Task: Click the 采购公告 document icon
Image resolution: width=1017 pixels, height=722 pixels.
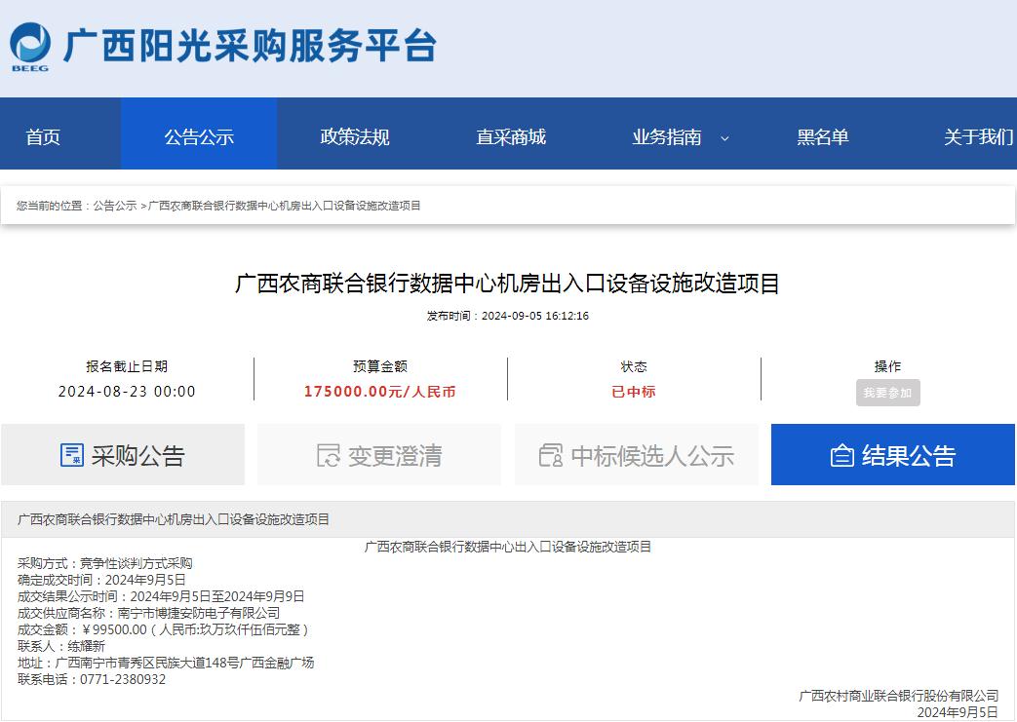Action: tap(71, 455)
